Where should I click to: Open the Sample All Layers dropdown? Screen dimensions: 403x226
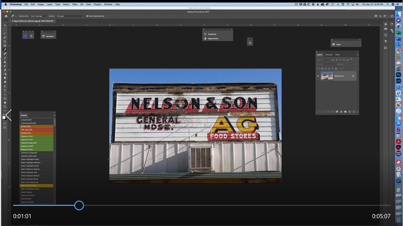coord(70,16)
